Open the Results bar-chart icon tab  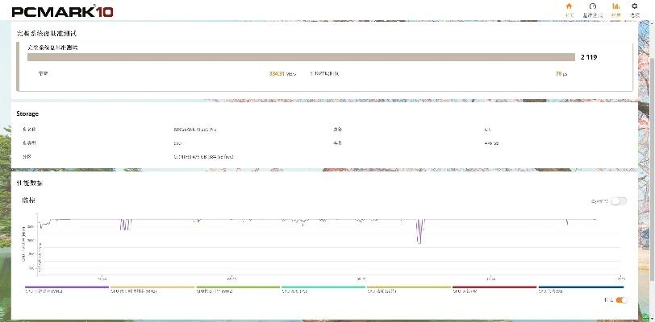point(615,10)
